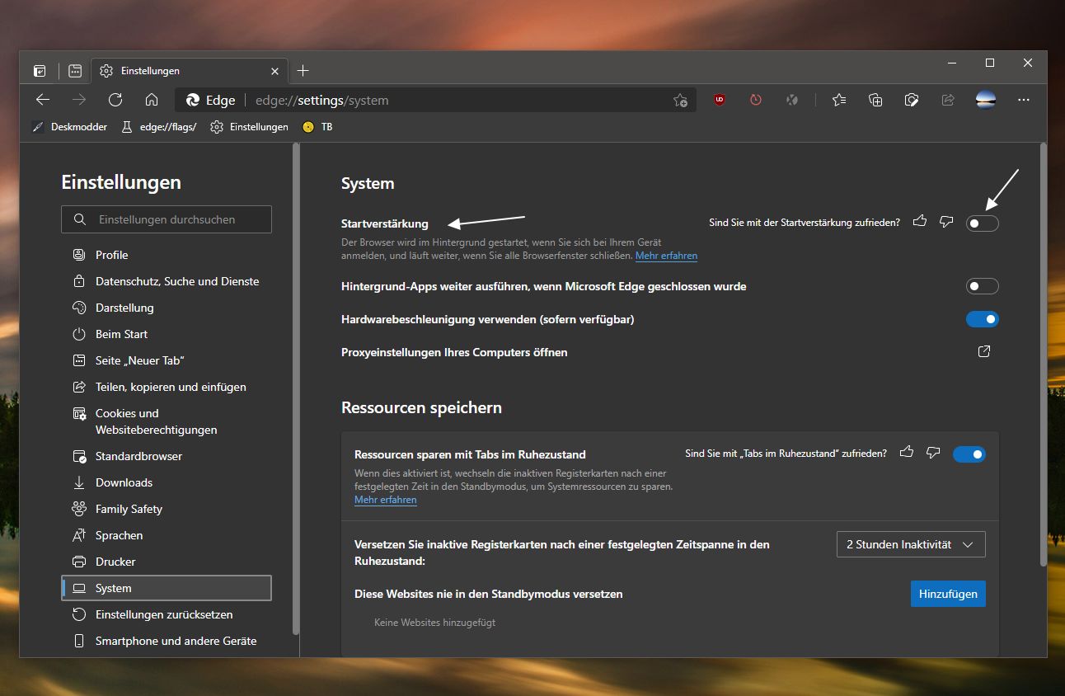Click the math solver toolbar icon
The width and height of the screenshot is (1065, 696).
click(x=912, y=100)
